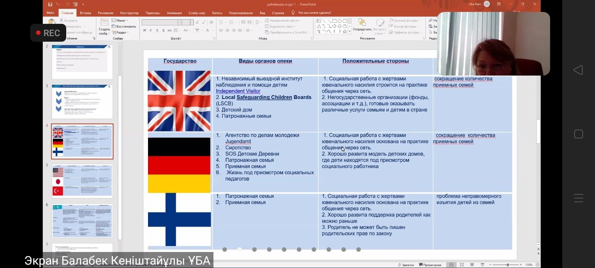This screenshot has width=595, height=268.
Task: Click the zoom slider in status bar
Action: click(x=508, y=265)
